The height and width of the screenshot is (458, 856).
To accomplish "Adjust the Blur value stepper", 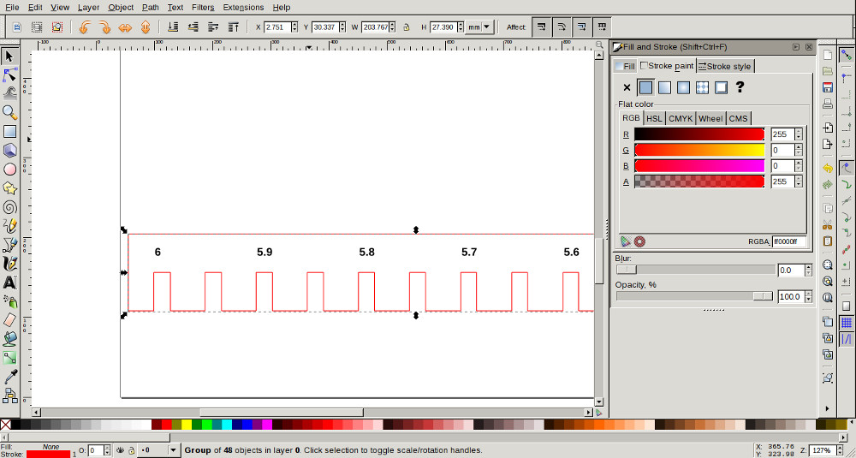I will [808, 271].
